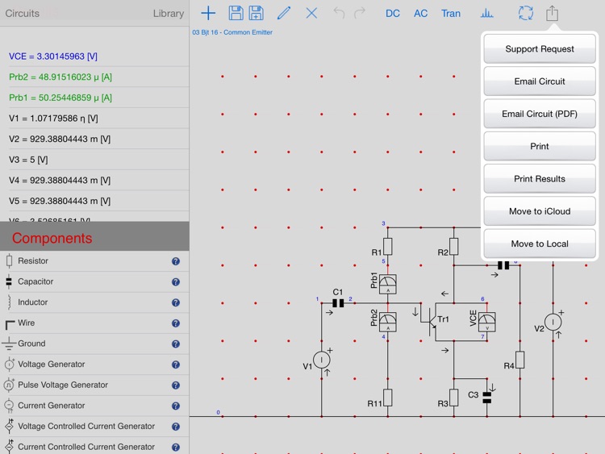Run DC analysis
The width and height of the screenshot is (605, 454).
point(392,14)
